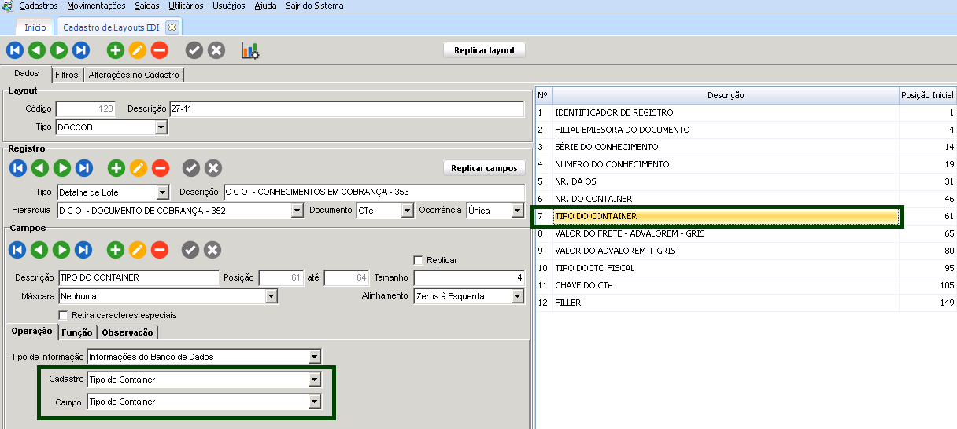Enable the Replicar checkbox
Image resolution: width=957 pixels, height=429 pixels.
(419, 260)
